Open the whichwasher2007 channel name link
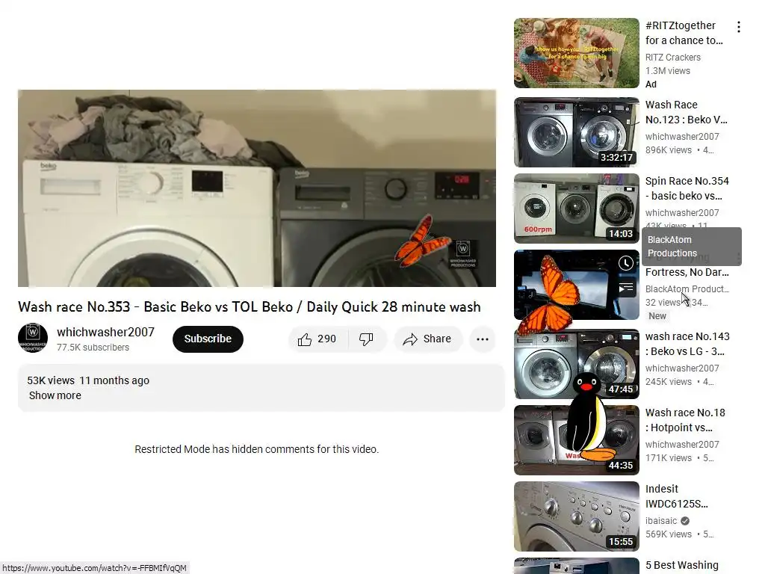The height and width of the screenshot is (574, 765). [x=105, y=332]
